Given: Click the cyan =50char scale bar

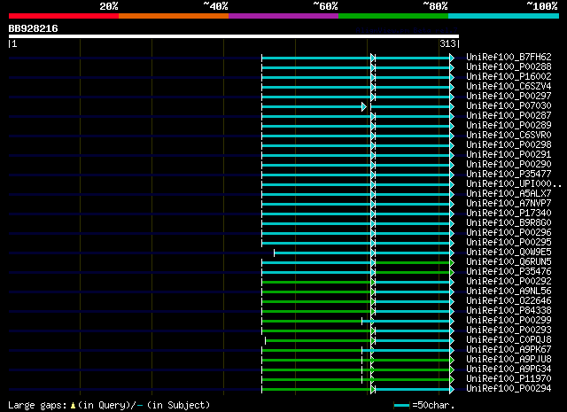Looking at the screenshot, I should click(x=401, y=405).
